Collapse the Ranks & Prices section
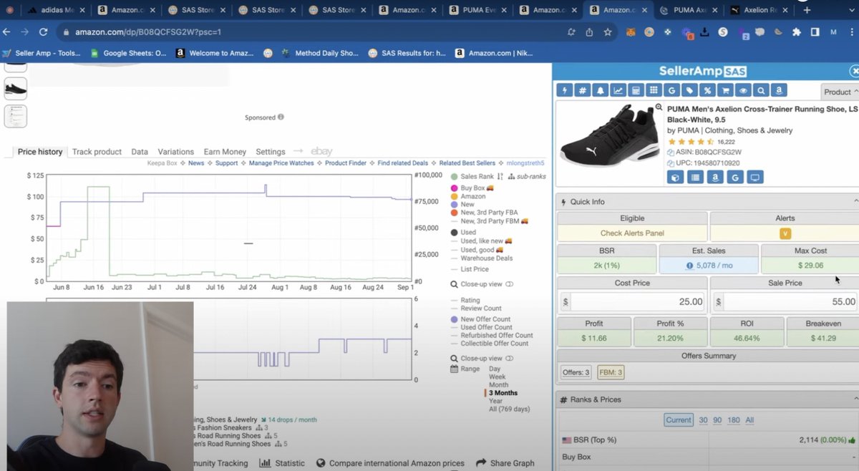This screenshot has width=859, height=471. pos(855,399)
